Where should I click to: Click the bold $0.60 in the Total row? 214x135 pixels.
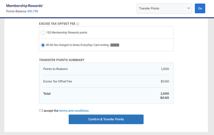(165, 98)
